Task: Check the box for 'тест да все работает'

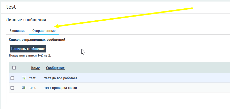Action: [12, 78]
